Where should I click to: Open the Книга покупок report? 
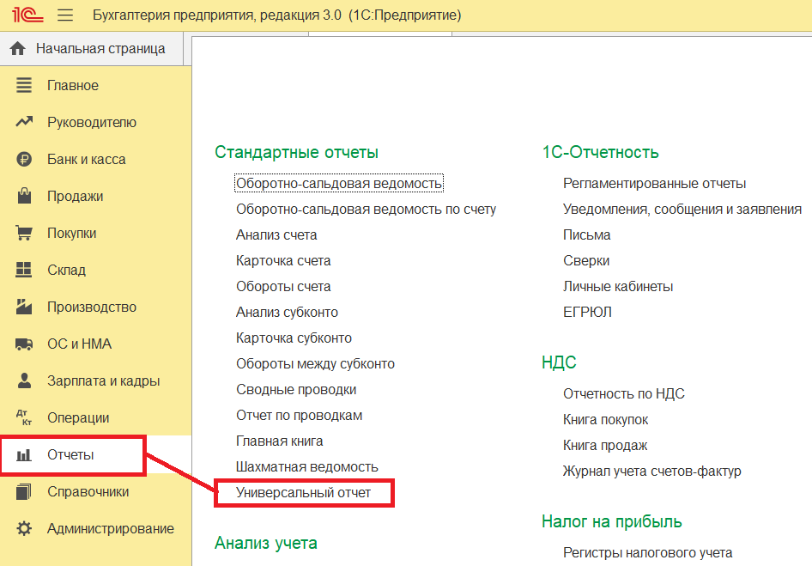click(x=605, y=419)
